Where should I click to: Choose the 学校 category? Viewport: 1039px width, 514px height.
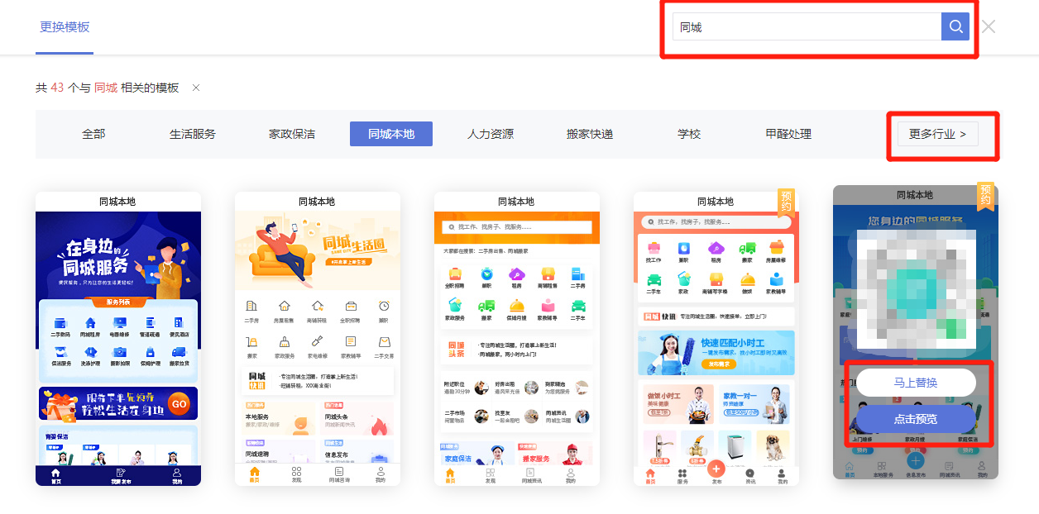pos(689,134)
